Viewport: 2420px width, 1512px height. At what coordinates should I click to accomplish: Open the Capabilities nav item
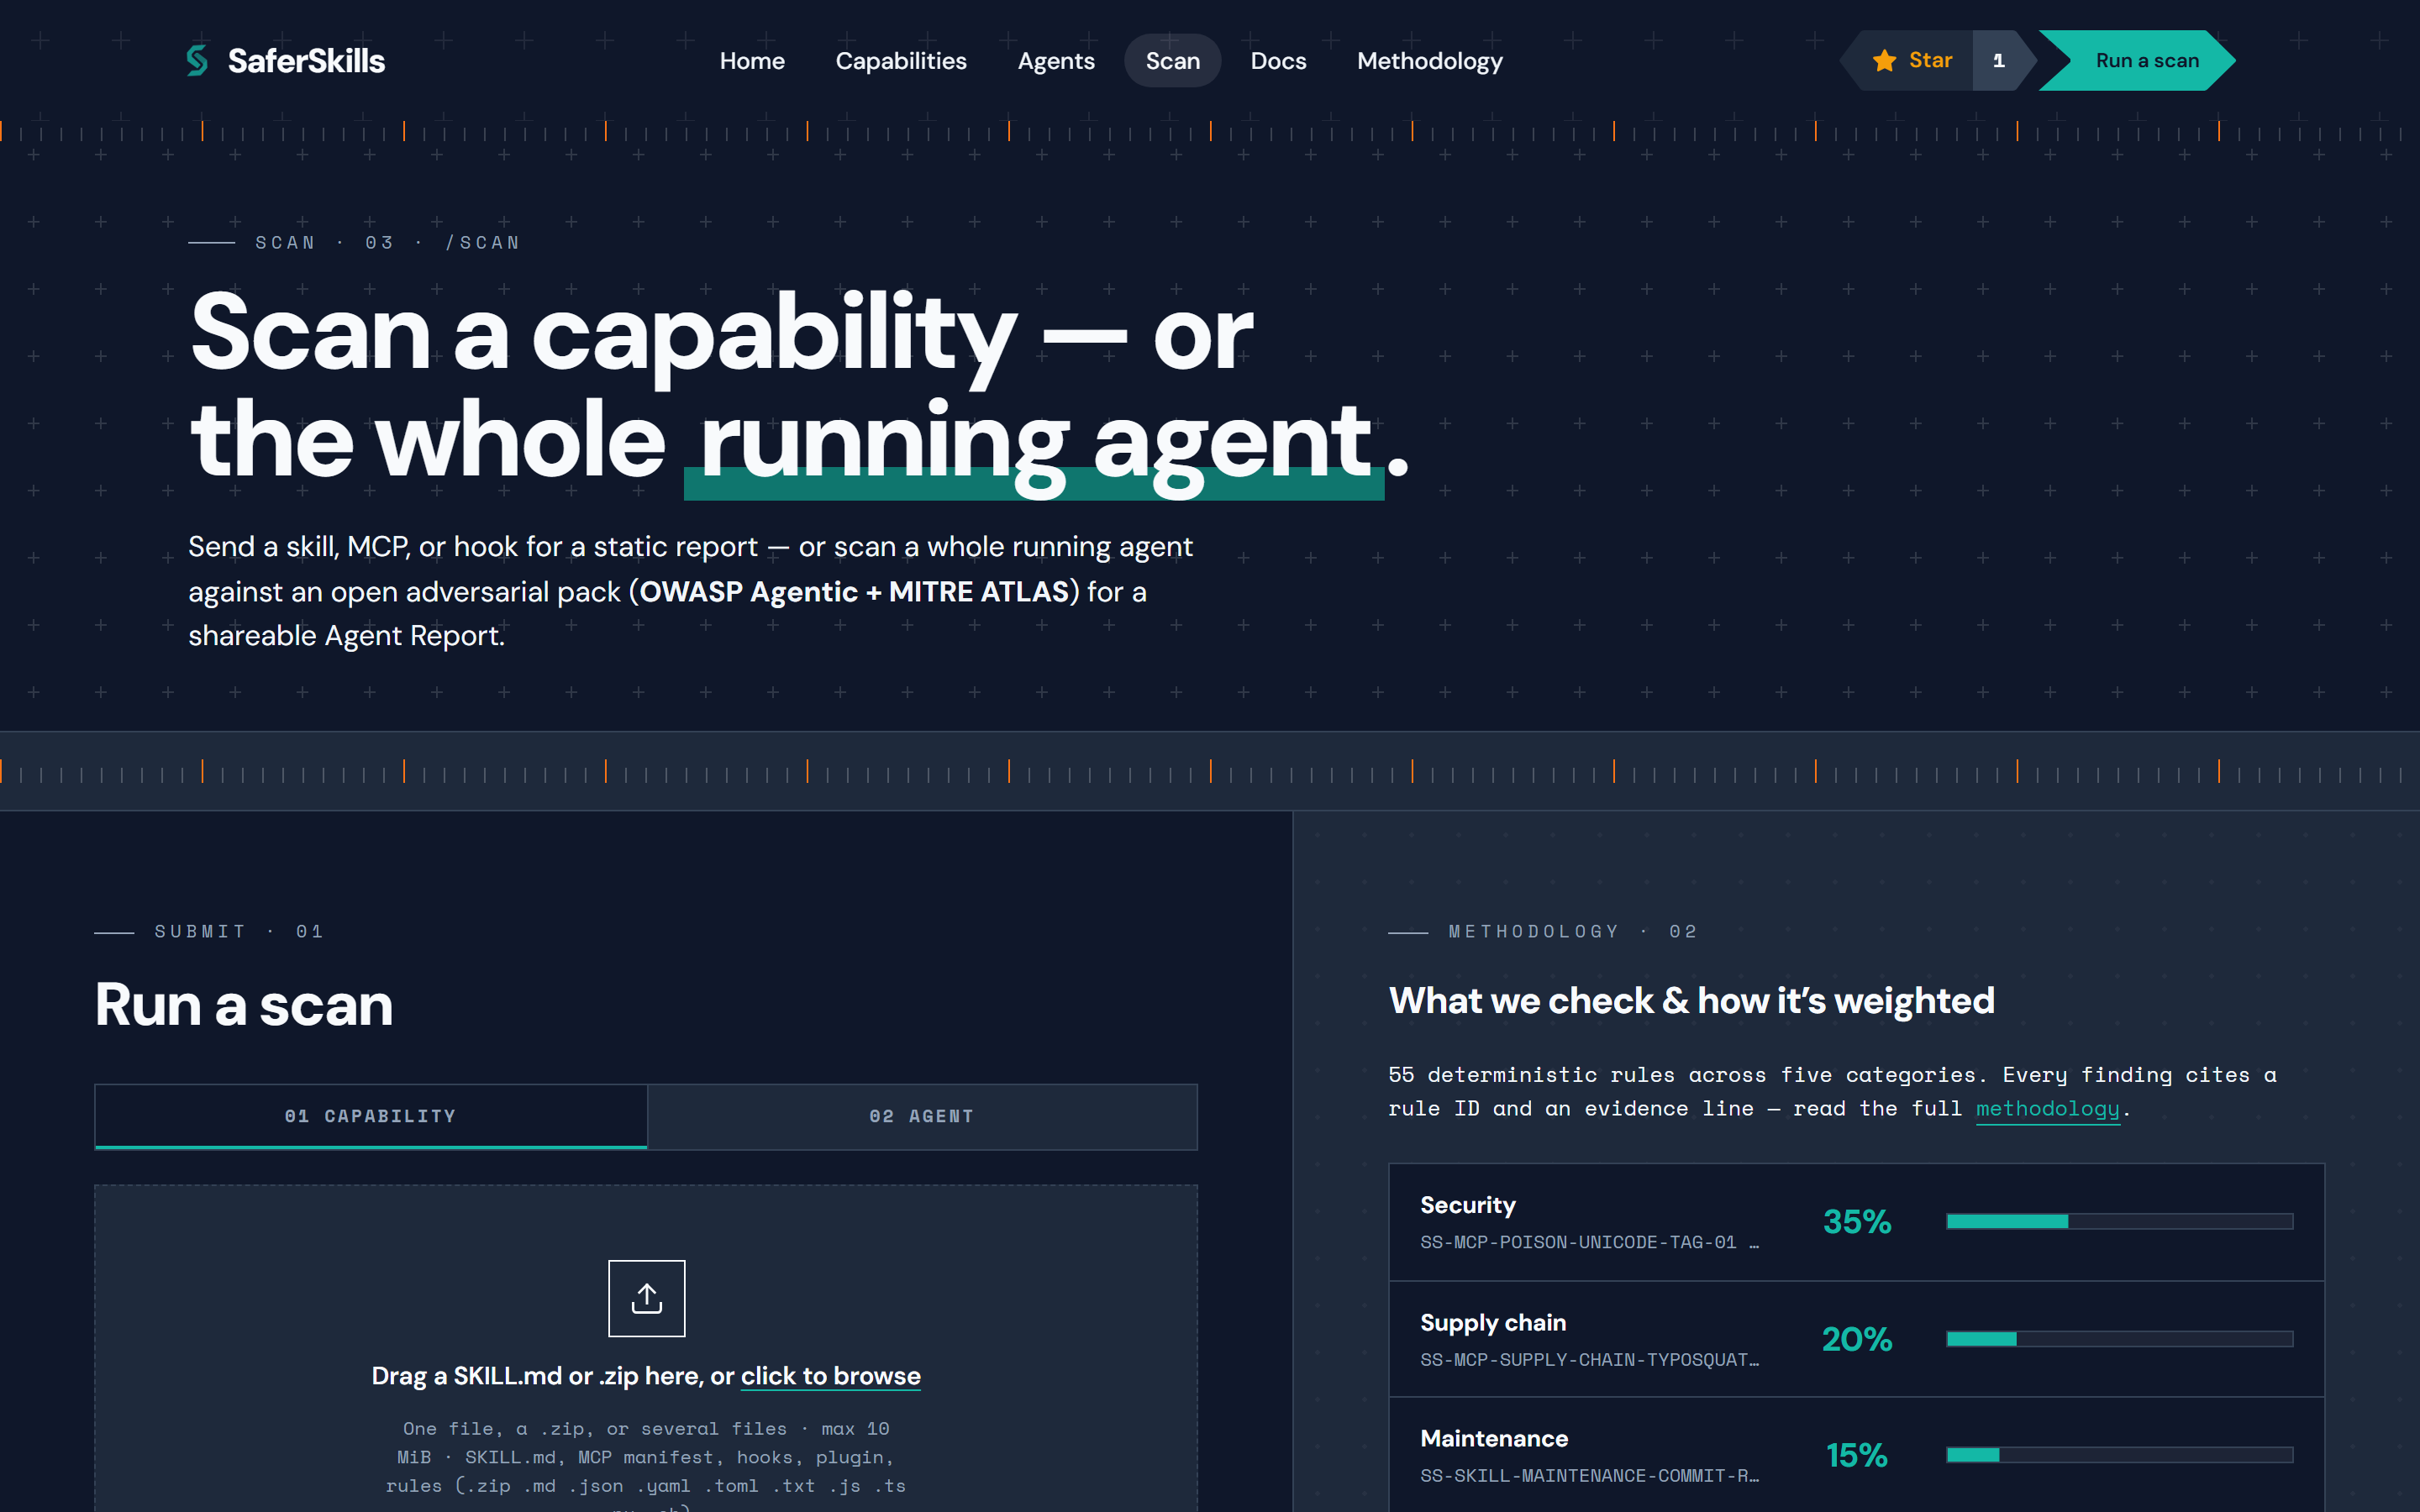coord(901,61)
